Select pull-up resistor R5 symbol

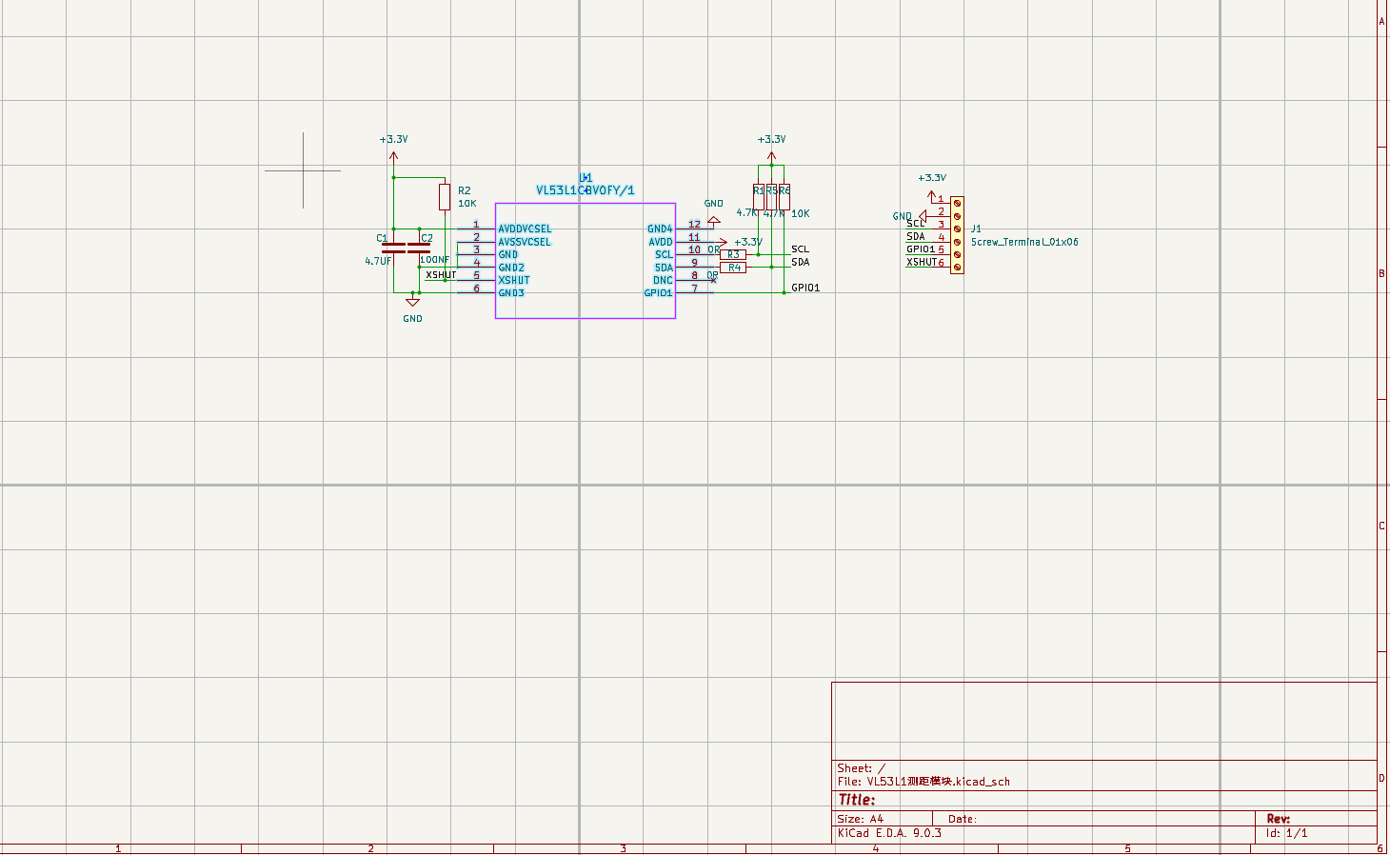pos(771,197)
